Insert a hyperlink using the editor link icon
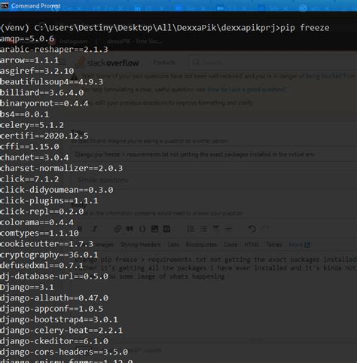Viewport: 357px width, 363px height. click(117, 229)
